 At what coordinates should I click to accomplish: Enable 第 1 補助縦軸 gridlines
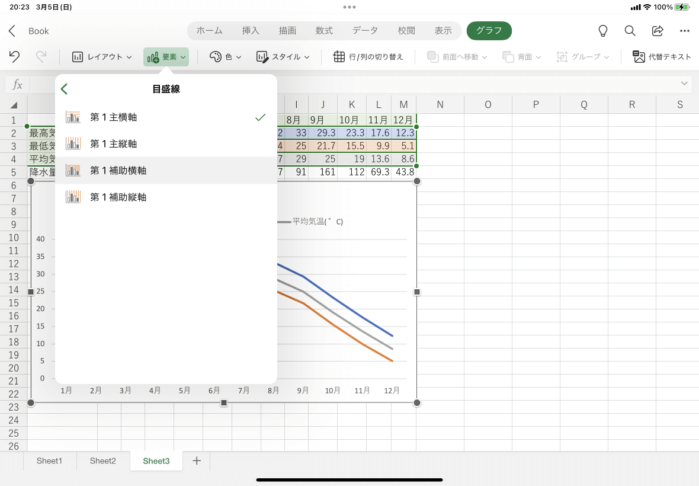click(166, 197)
